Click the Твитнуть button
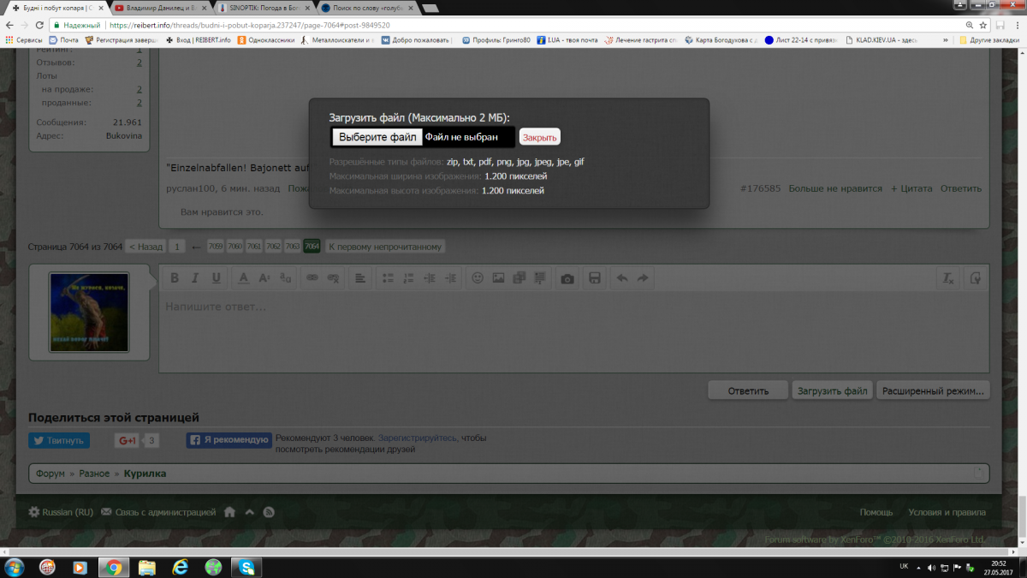 click(59, 440)
